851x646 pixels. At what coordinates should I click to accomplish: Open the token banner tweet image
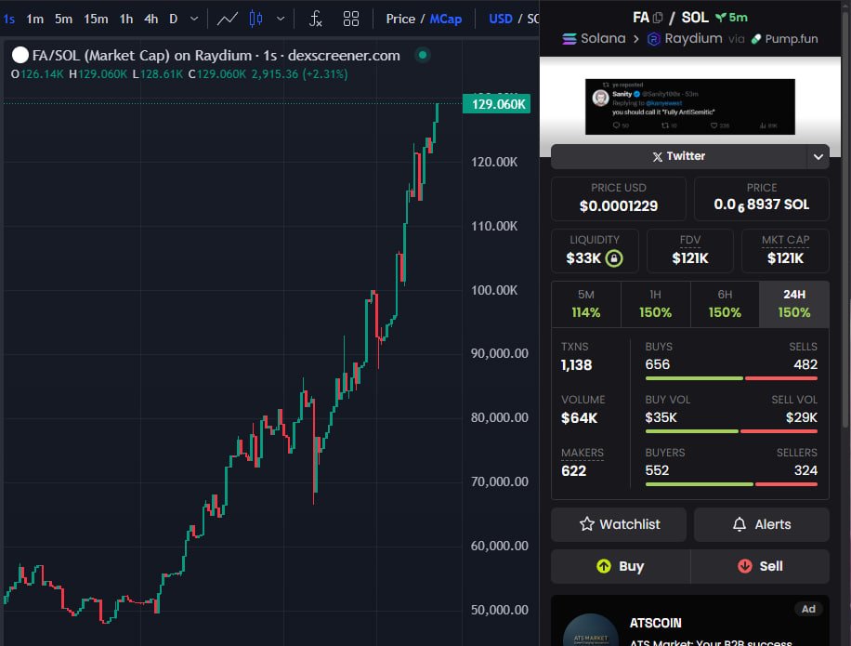click(689, 107)
